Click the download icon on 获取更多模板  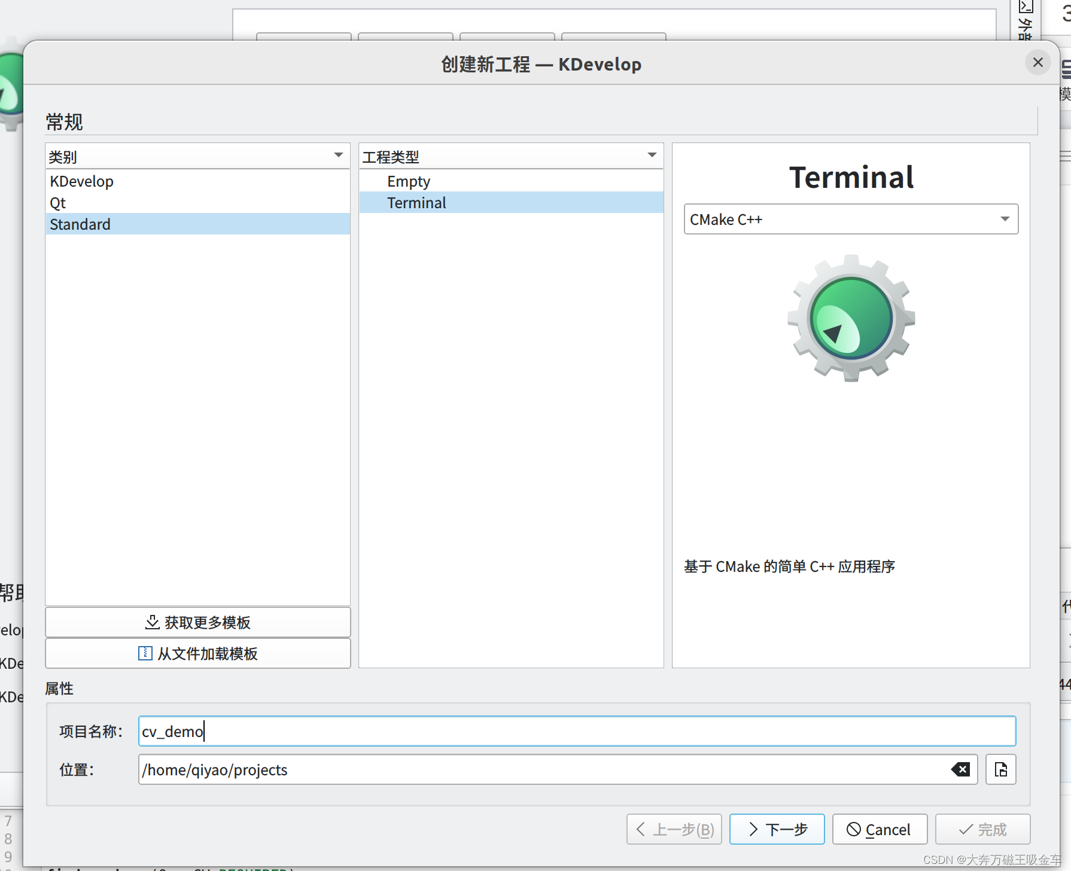[153, 622]
